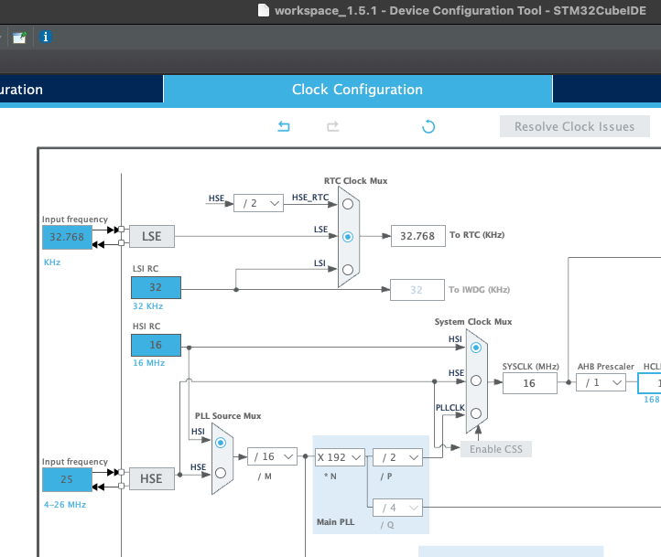The width and height of the screenshot is (661, 557).
Task: Select HSE in PLL Source Mux
Action: pos(221,473)
